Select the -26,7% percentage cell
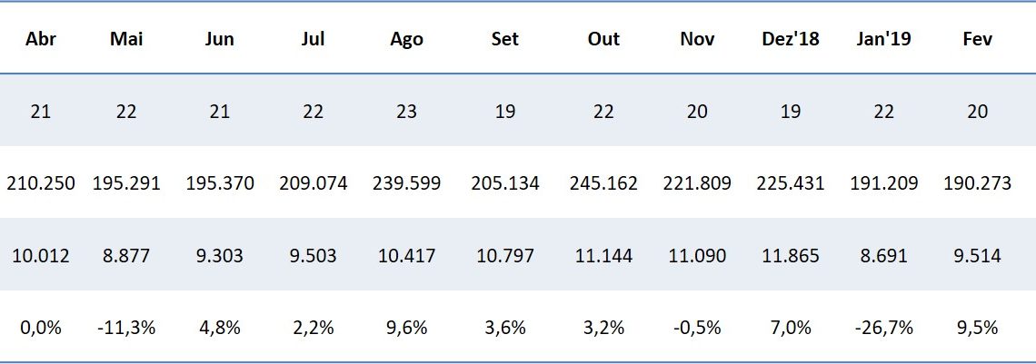Screen dimensions: 1036x364 point(883,328)
